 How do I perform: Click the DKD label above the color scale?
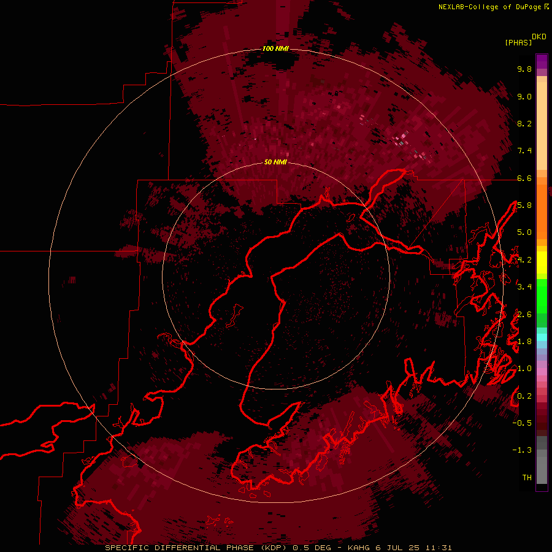coord(539,36)
